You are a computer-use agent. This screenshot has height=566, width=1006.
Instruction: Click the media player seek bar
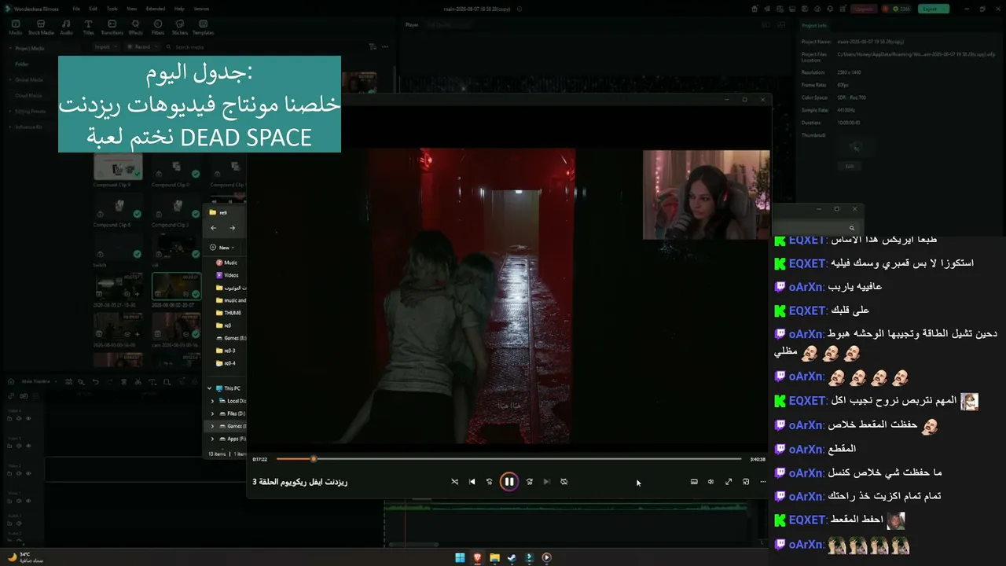coord(509,459)
